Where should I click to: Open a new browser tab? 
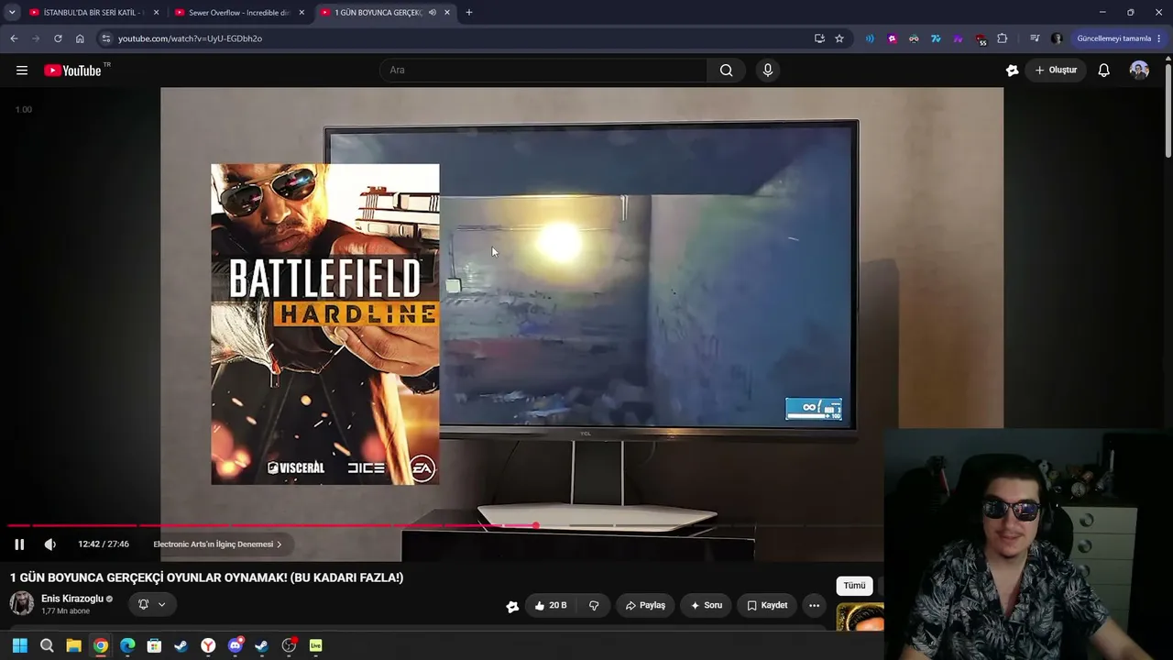(469, 13)
